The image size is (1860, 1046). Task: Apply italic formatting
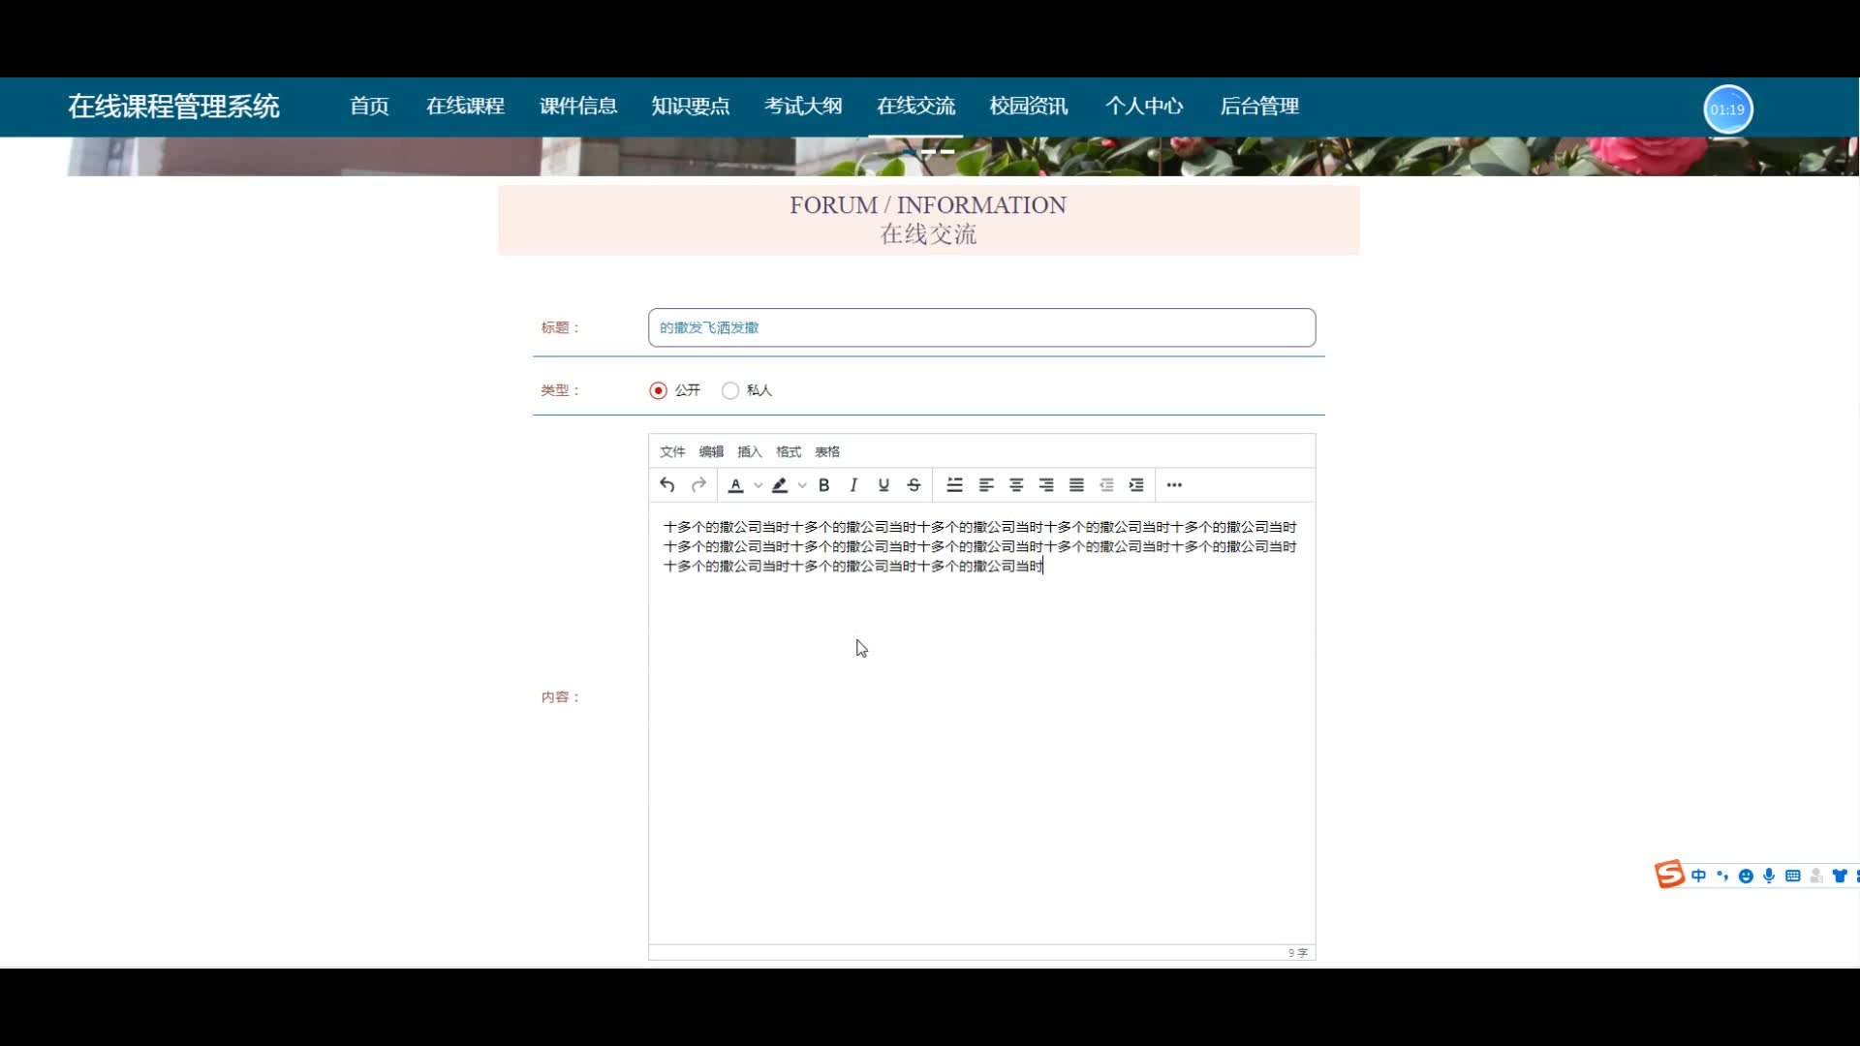pyautogui.click(x=853, y=485)
